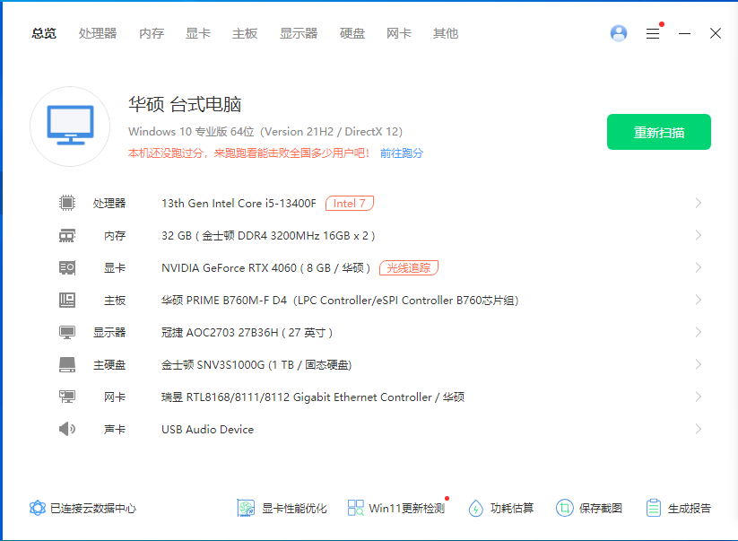Switch to the 总览 tab
This screenshot has width=738, height=541.
click(44, 33)
